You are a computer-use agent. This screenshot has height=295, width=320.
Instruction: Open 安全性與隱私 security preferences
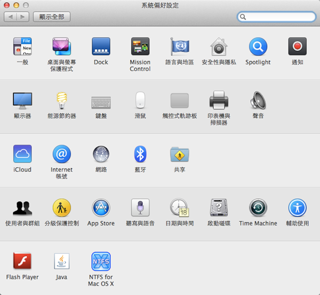pos(219,47)
